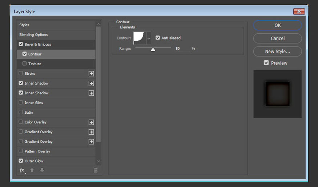Click the move effect down arrow

coord(42,170)
